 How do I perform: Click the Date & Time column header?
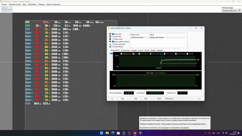140,35
